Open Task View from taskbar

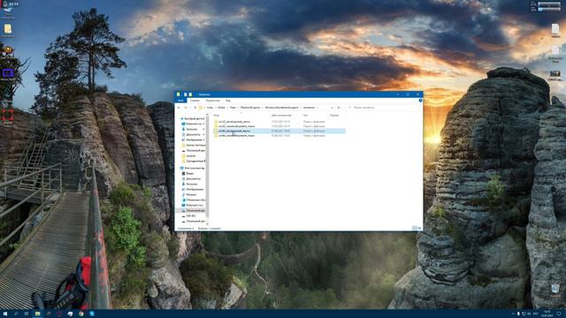pyautogui.click(x=27, y=314)
